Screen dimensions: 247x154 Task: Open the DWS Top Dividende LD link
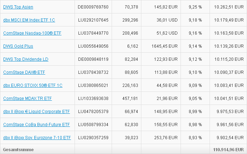pos(26,59)
